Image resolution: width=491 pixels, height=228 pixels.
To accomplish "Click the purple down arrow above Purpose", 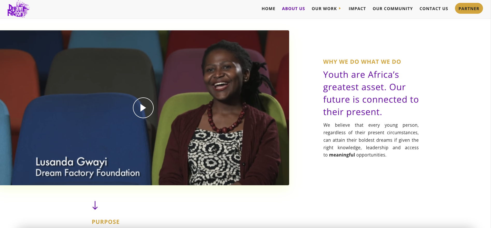I will pyautogui.click(x=95, y=205).
